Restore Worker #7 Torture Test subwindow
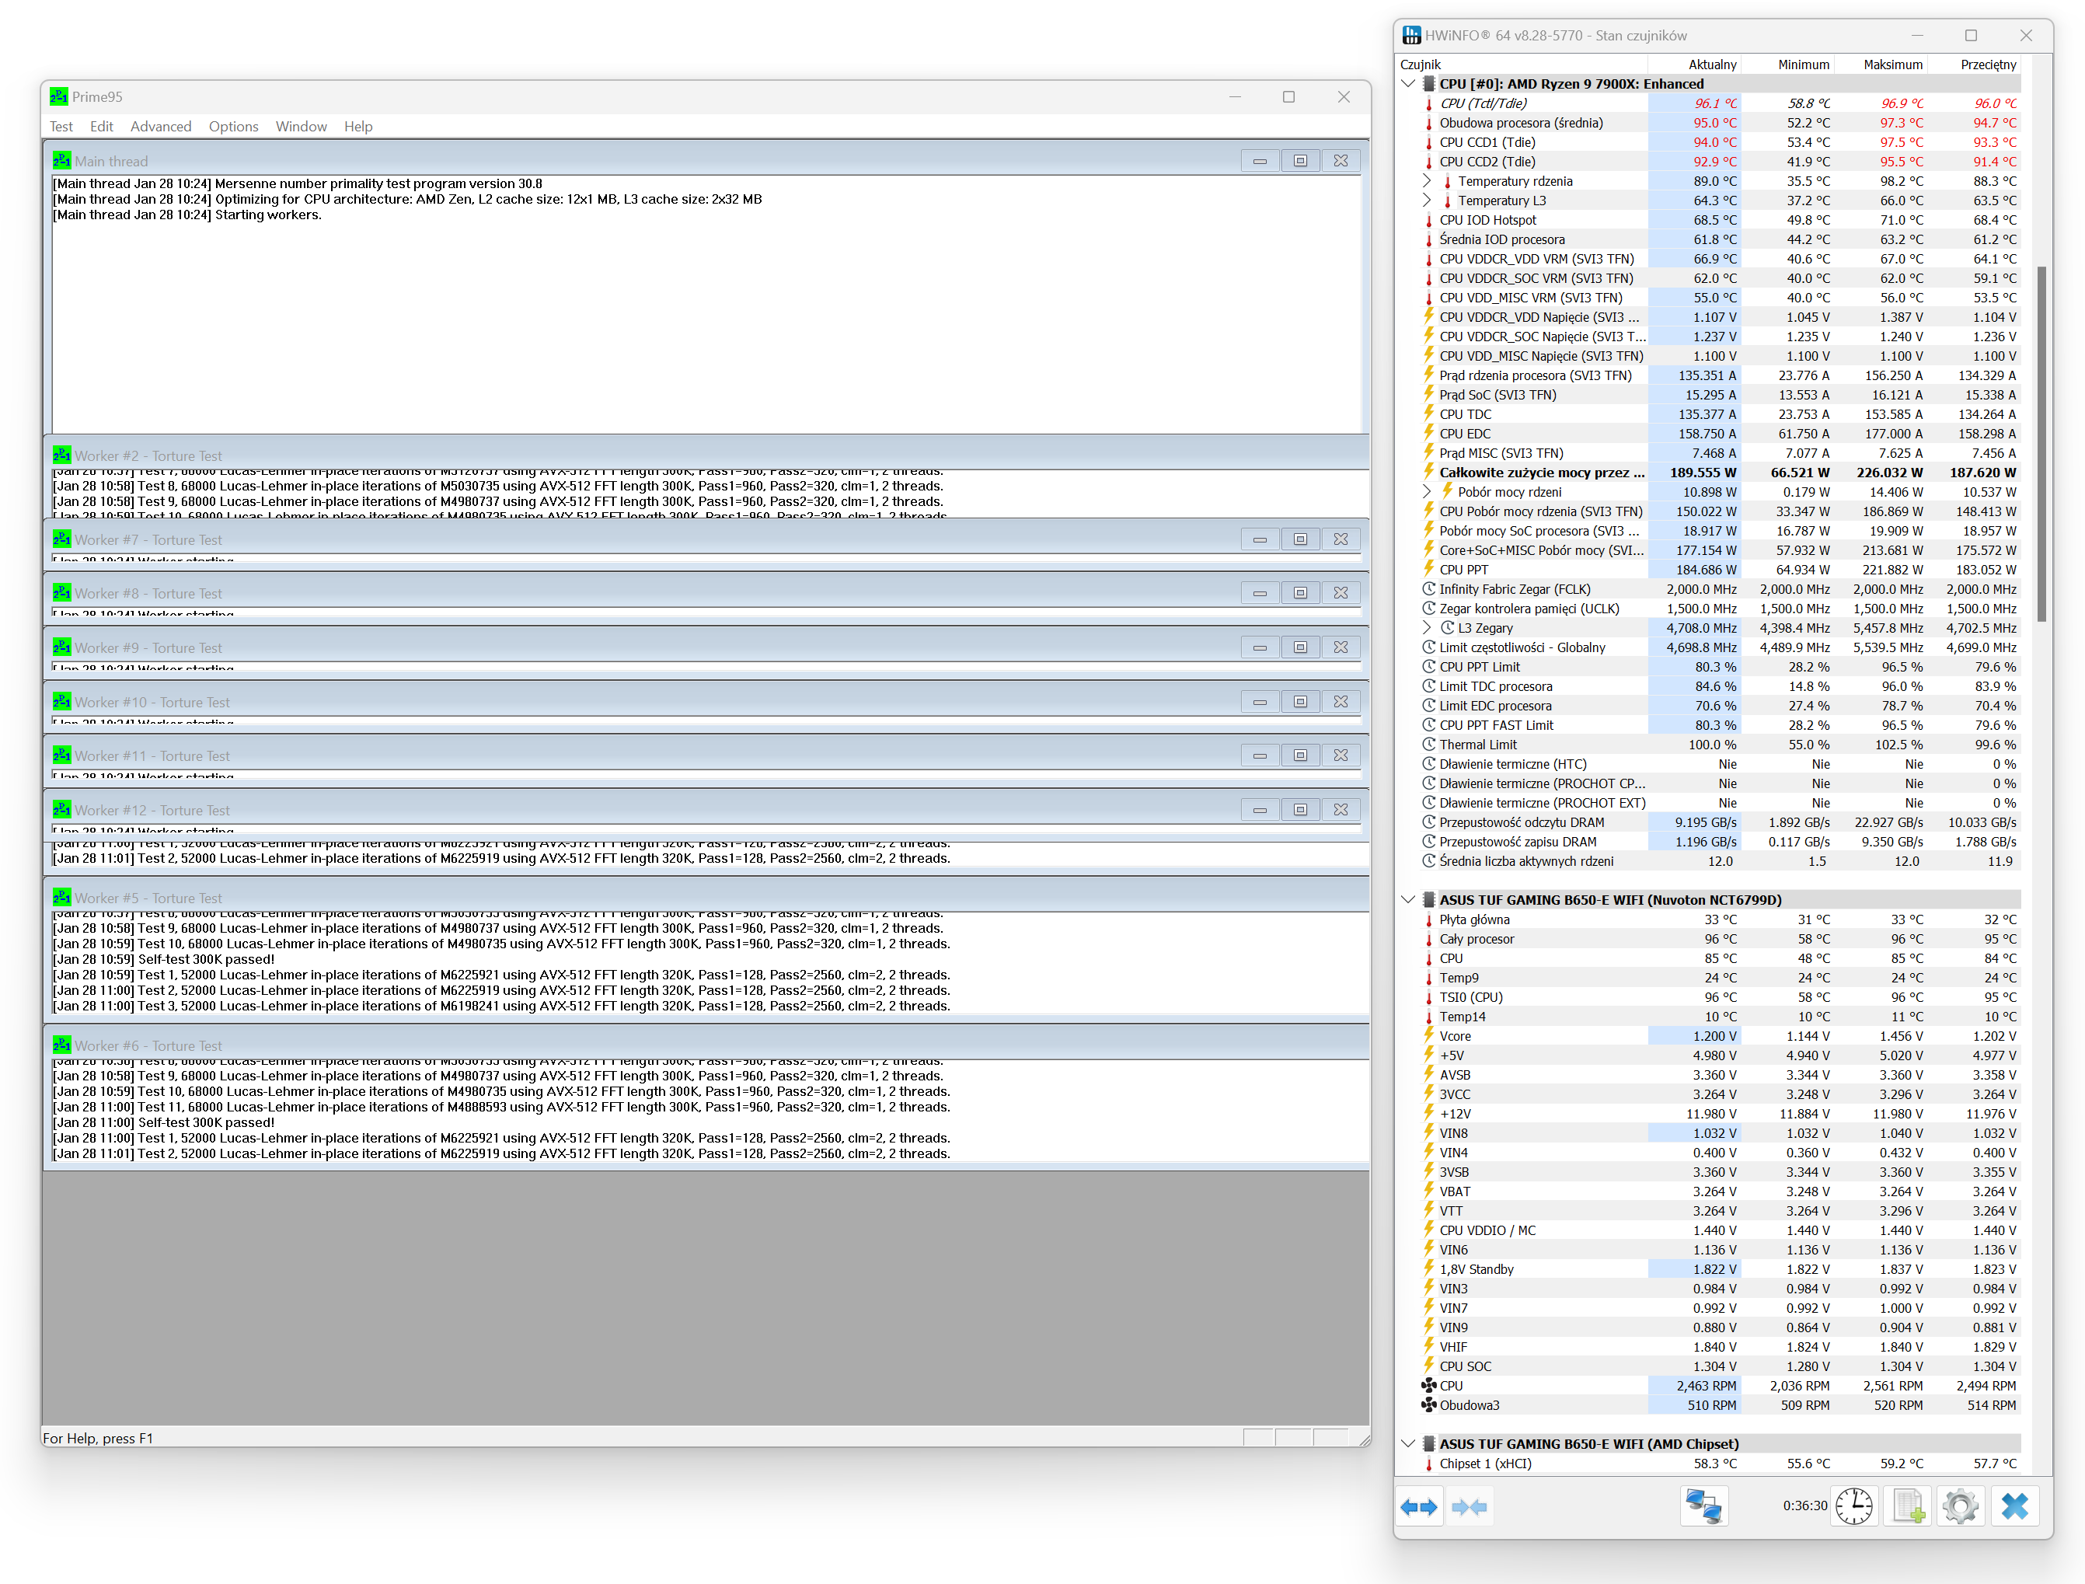The width and height of the screenshot is (2085, 1584). click(1300, 539)
